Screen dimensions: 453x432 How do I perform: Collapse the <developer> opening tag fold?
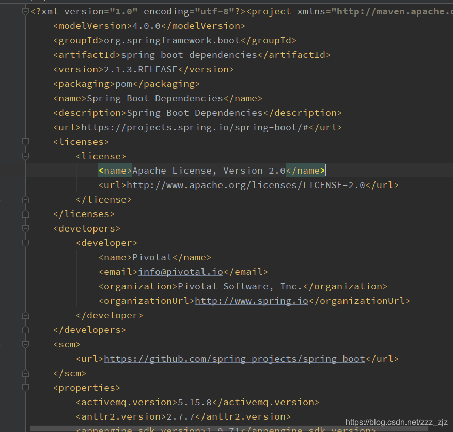[x=25, y=243]
